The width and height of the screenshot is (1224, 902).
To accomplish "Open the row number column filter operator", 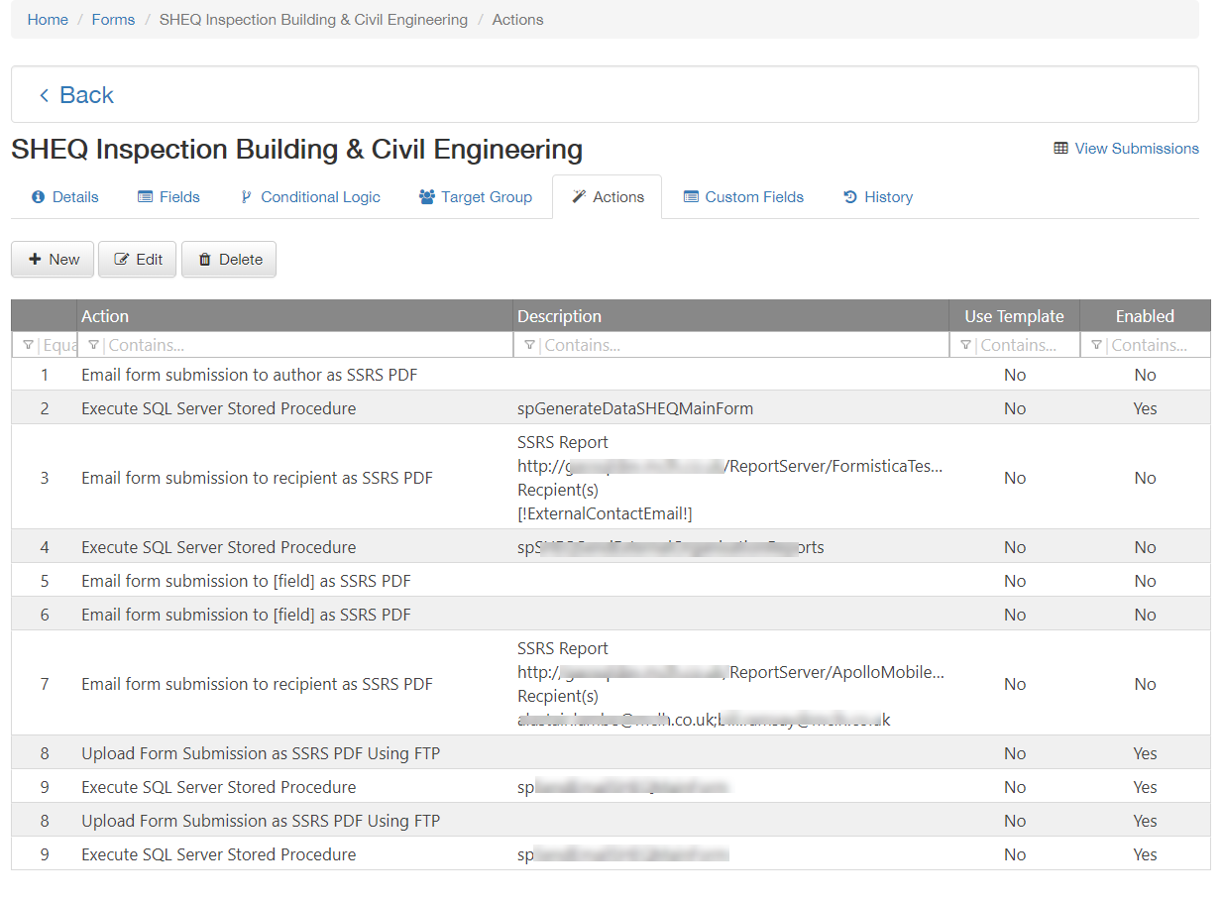I will (27, 345).
